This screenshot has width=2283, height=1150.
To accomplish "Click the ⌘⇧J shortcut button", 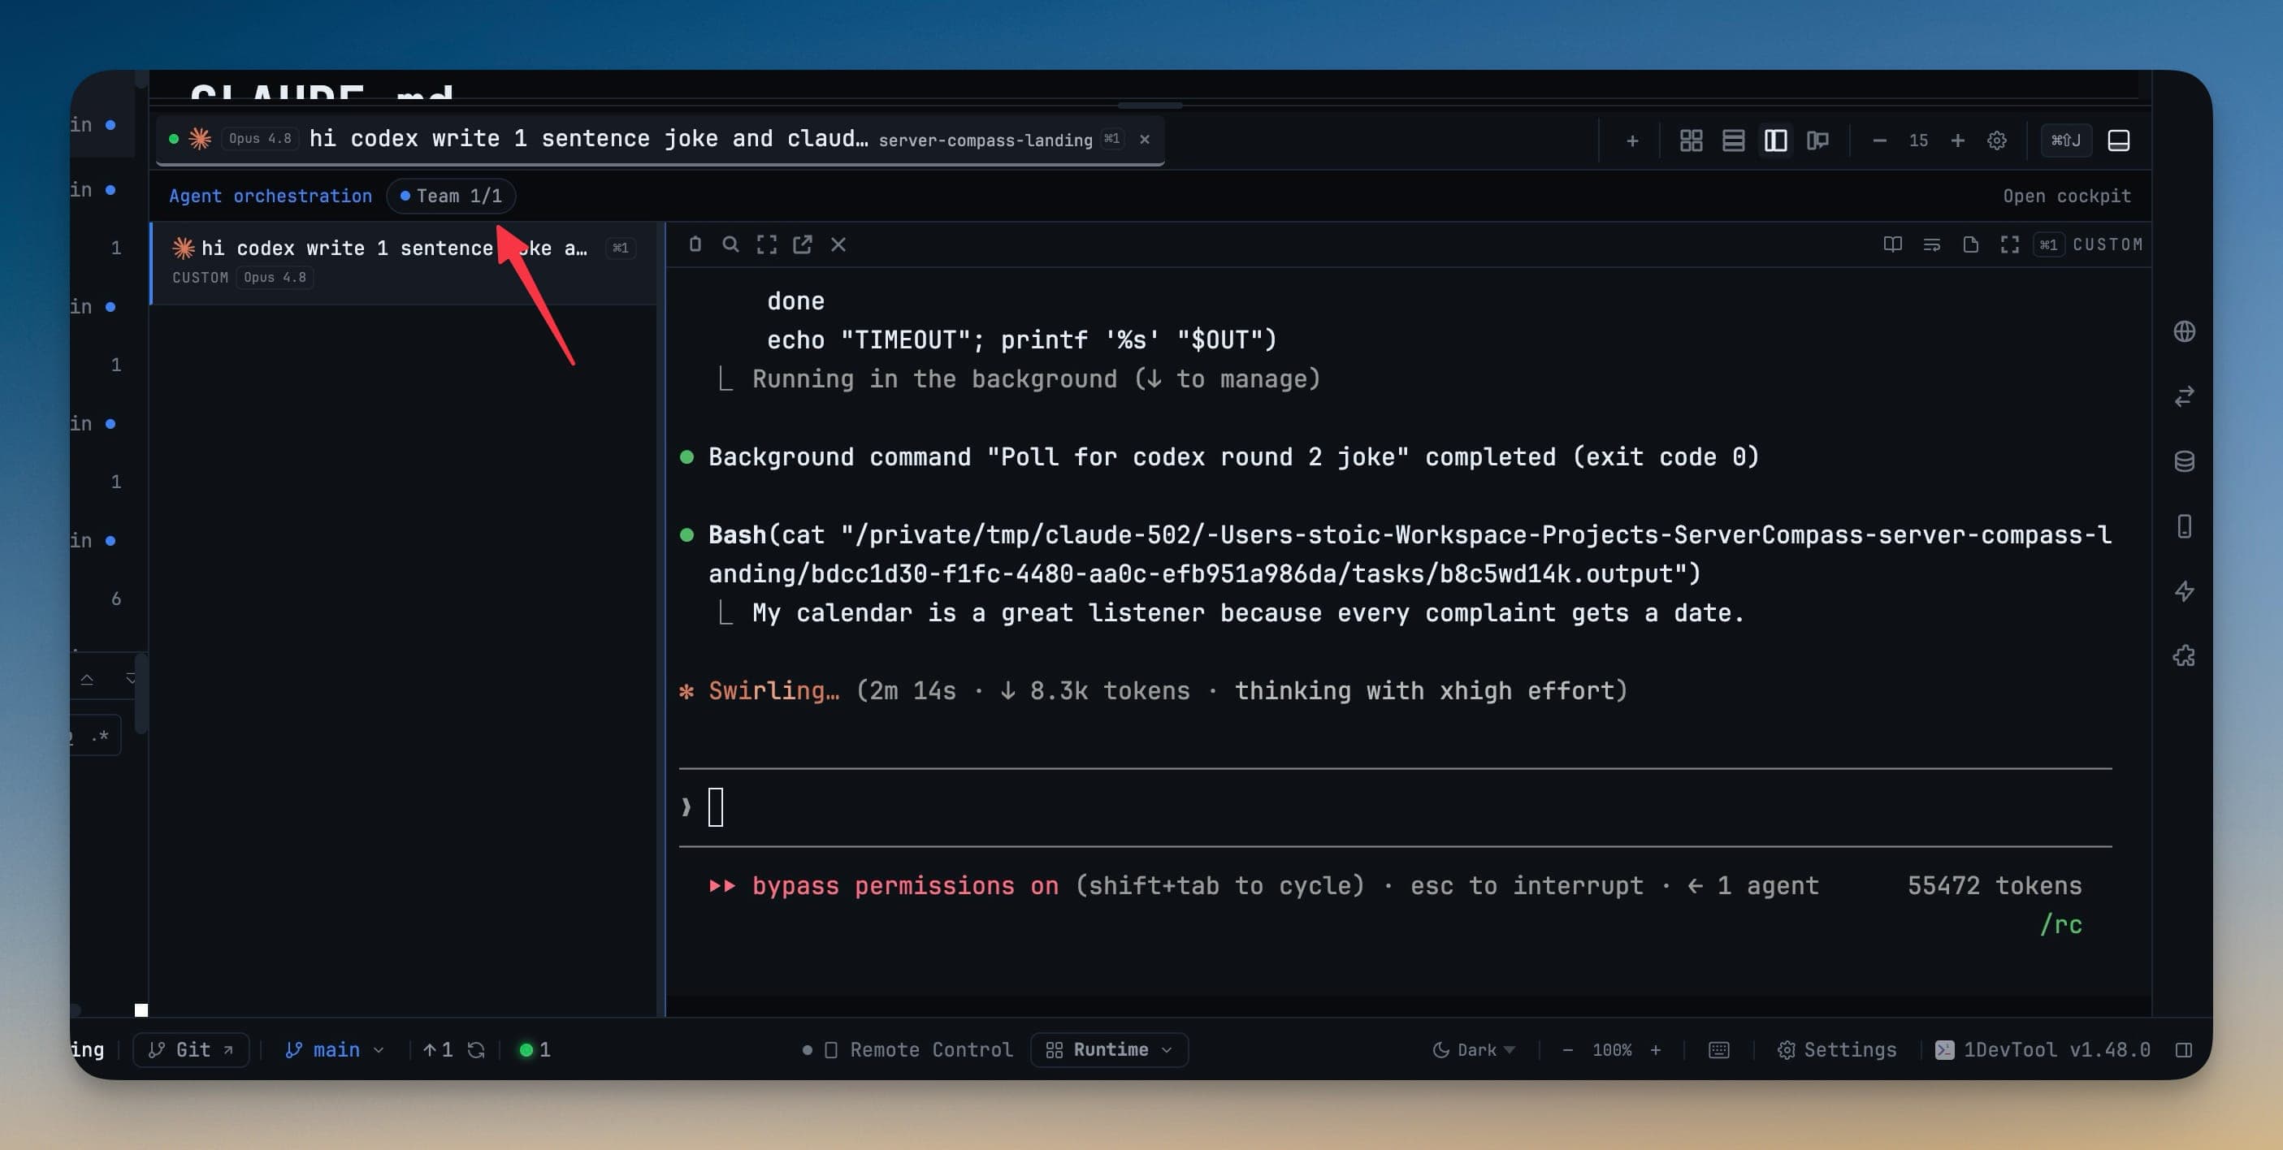I will [x=2066, y=140].
